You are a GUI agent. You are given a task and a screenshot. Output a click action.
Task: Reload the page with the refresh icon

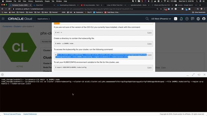click(9, 9)
